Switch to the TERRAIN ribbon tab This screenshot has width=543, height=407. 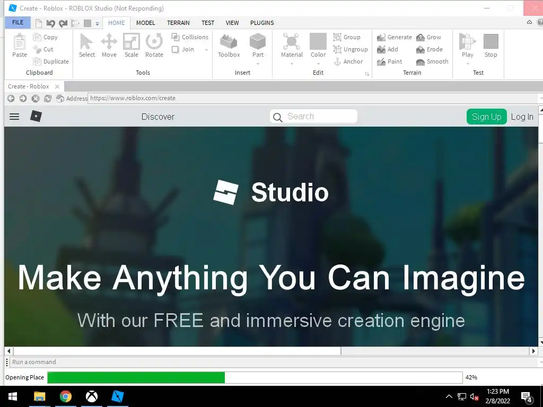pyautogui.click(x=178, y=23)
